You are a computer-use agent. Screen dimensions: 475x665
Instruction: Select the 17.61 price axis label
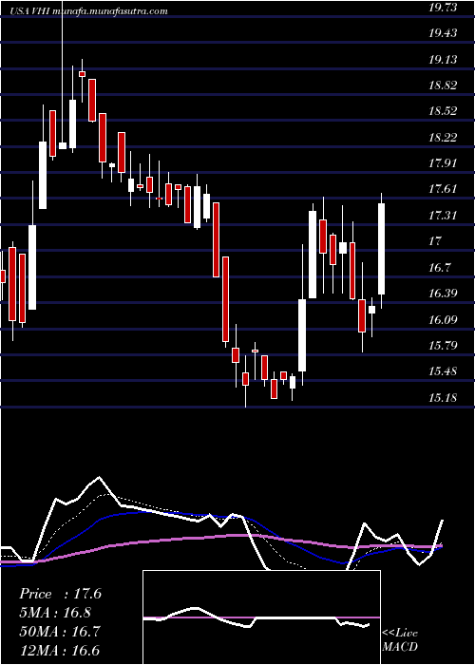tap(443, 189)
